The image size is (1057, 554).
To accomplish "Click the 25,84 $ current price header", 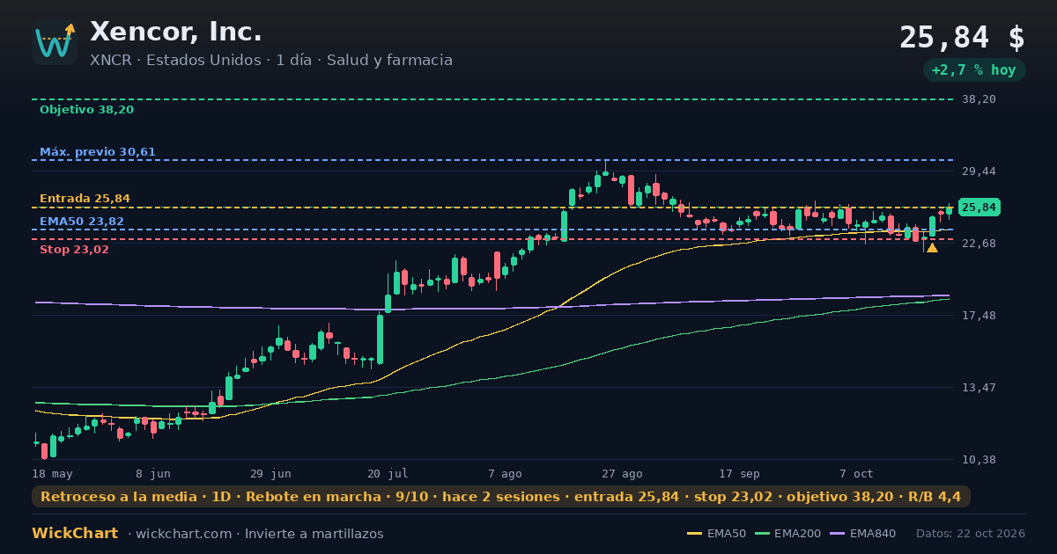I will 962,38.
